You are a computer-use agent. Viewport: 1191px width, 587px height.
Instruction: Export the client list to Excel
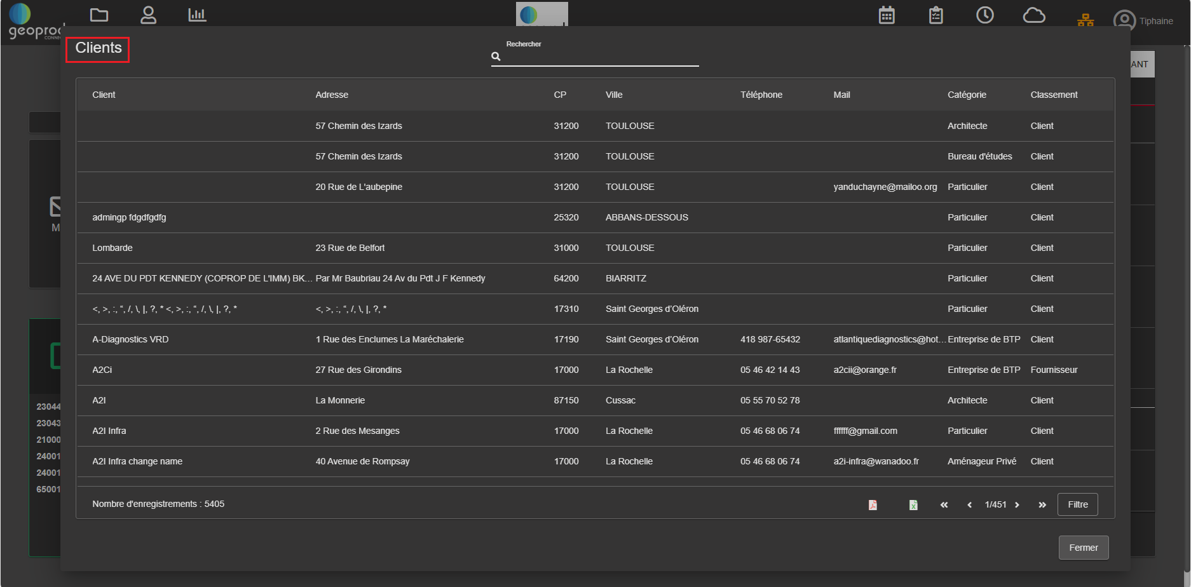913,504
